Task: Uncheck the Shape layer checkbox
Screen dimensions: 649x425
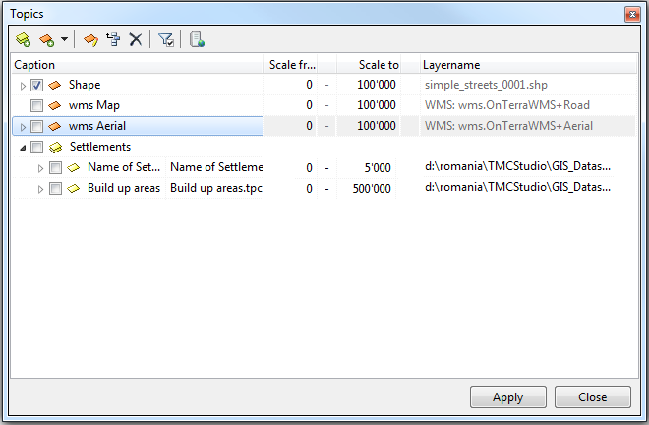Action: click(x=36, y=86)
